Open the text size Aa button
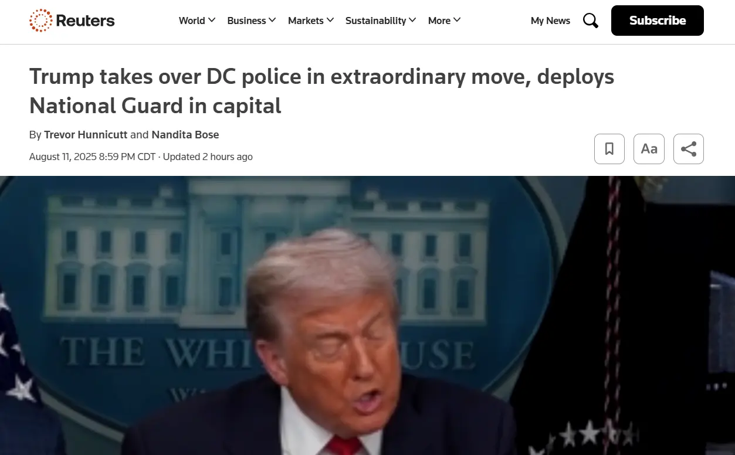This screenshot has width=735, height=455. coord(649,149)
